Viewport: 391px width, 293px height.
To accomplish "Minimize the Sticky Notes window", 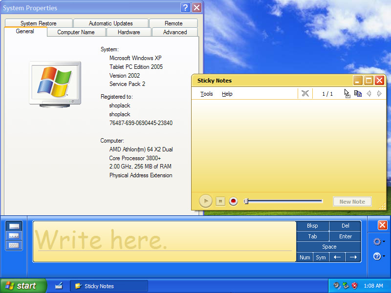I will point(358,81).
